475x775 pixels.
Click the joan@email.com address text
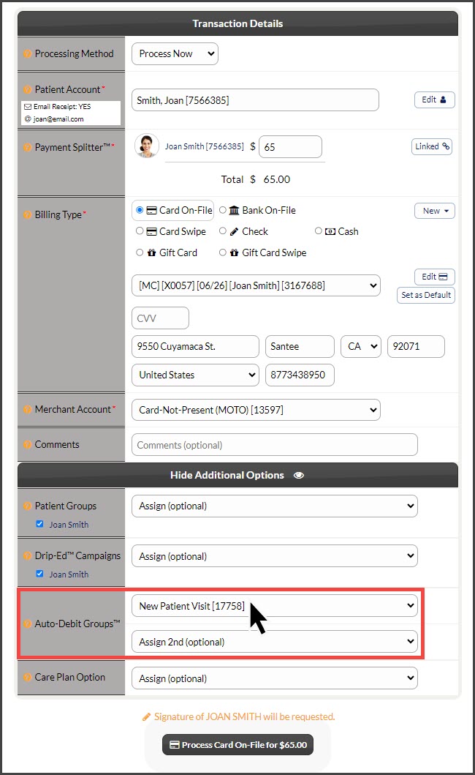pos(58,119)
